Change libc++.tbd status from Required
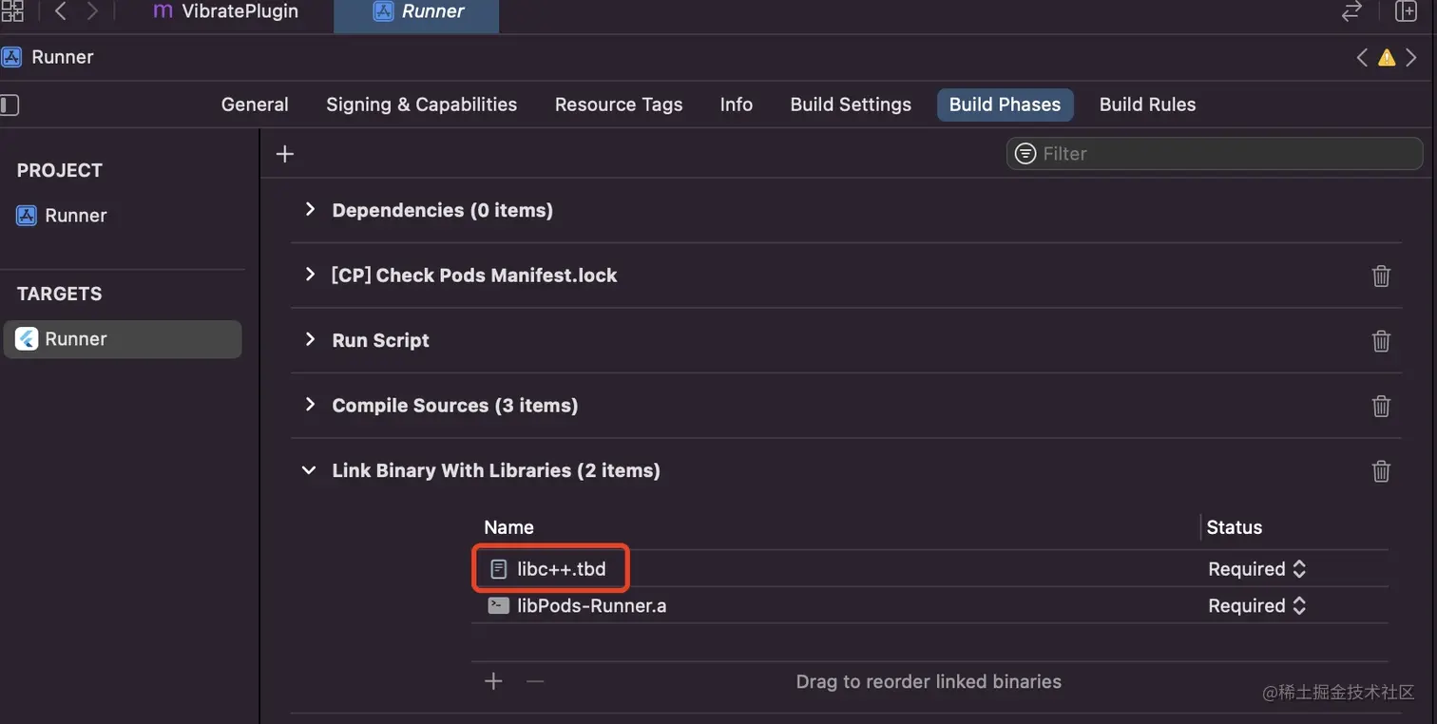Screen dimensions: 1437x724 [x=1257, y=569]
